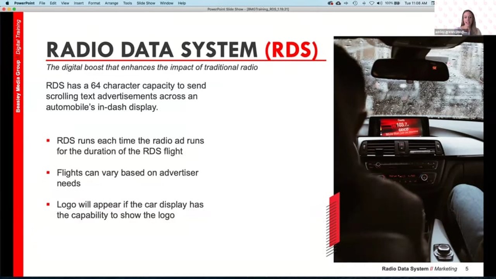Open the Time Machine menu bar icon
496x279 pixels.
click(355, 3)
